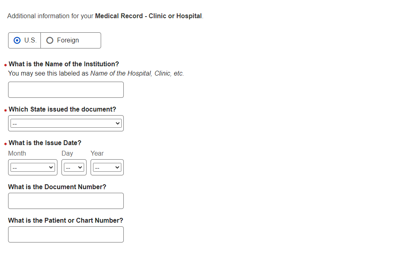Click the 'What is the Issue Date?' label

[x=45, y=143]
